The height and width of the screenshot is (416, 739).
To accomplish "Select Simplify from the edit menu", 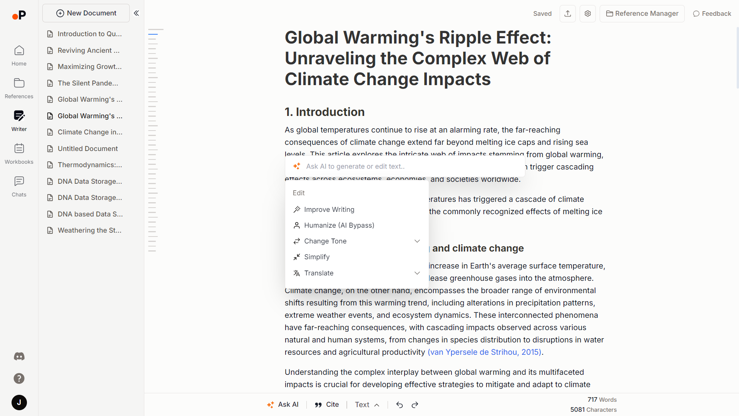I will point(317,257).
